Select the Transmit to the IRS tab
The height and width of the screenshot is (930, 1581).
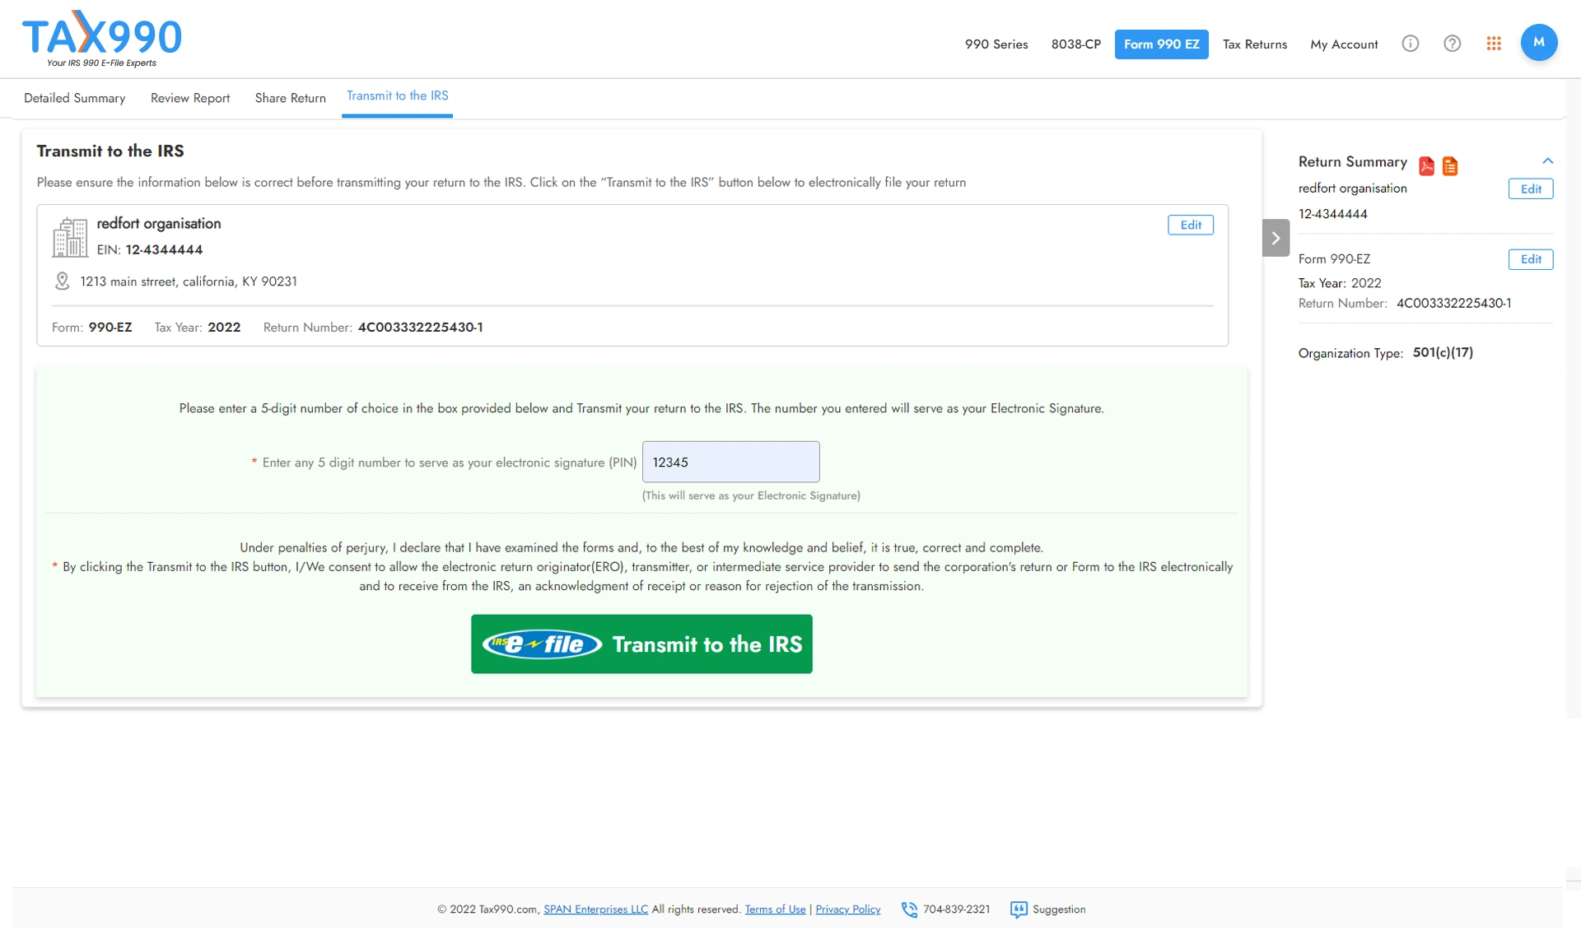point(398,96)
